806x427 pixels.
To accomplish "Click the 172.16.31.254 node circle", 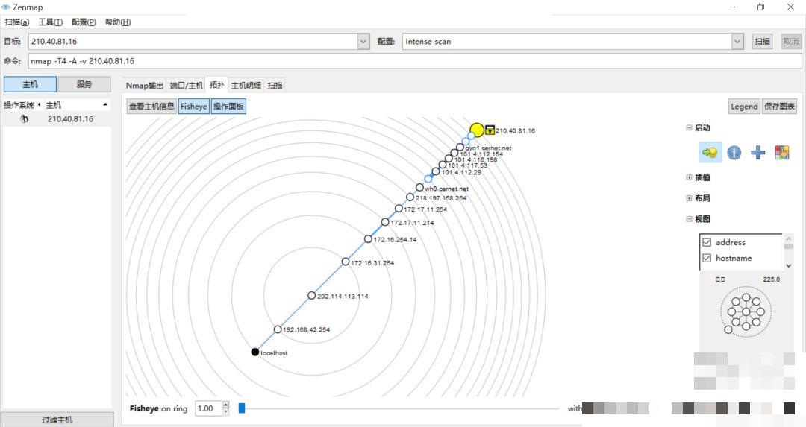I will tap(346, 262).
